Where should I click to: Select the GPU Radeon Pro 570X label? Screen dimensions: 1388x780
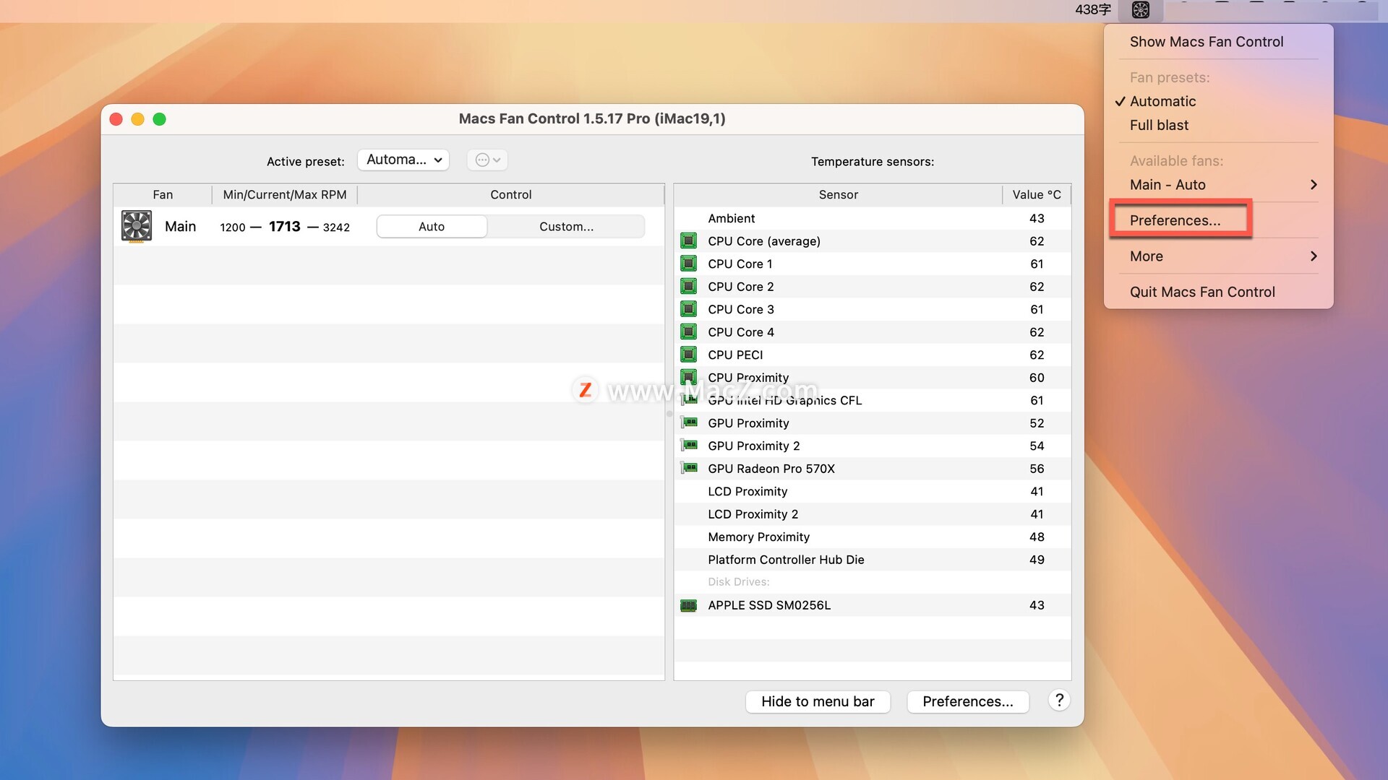click(771, 469)
